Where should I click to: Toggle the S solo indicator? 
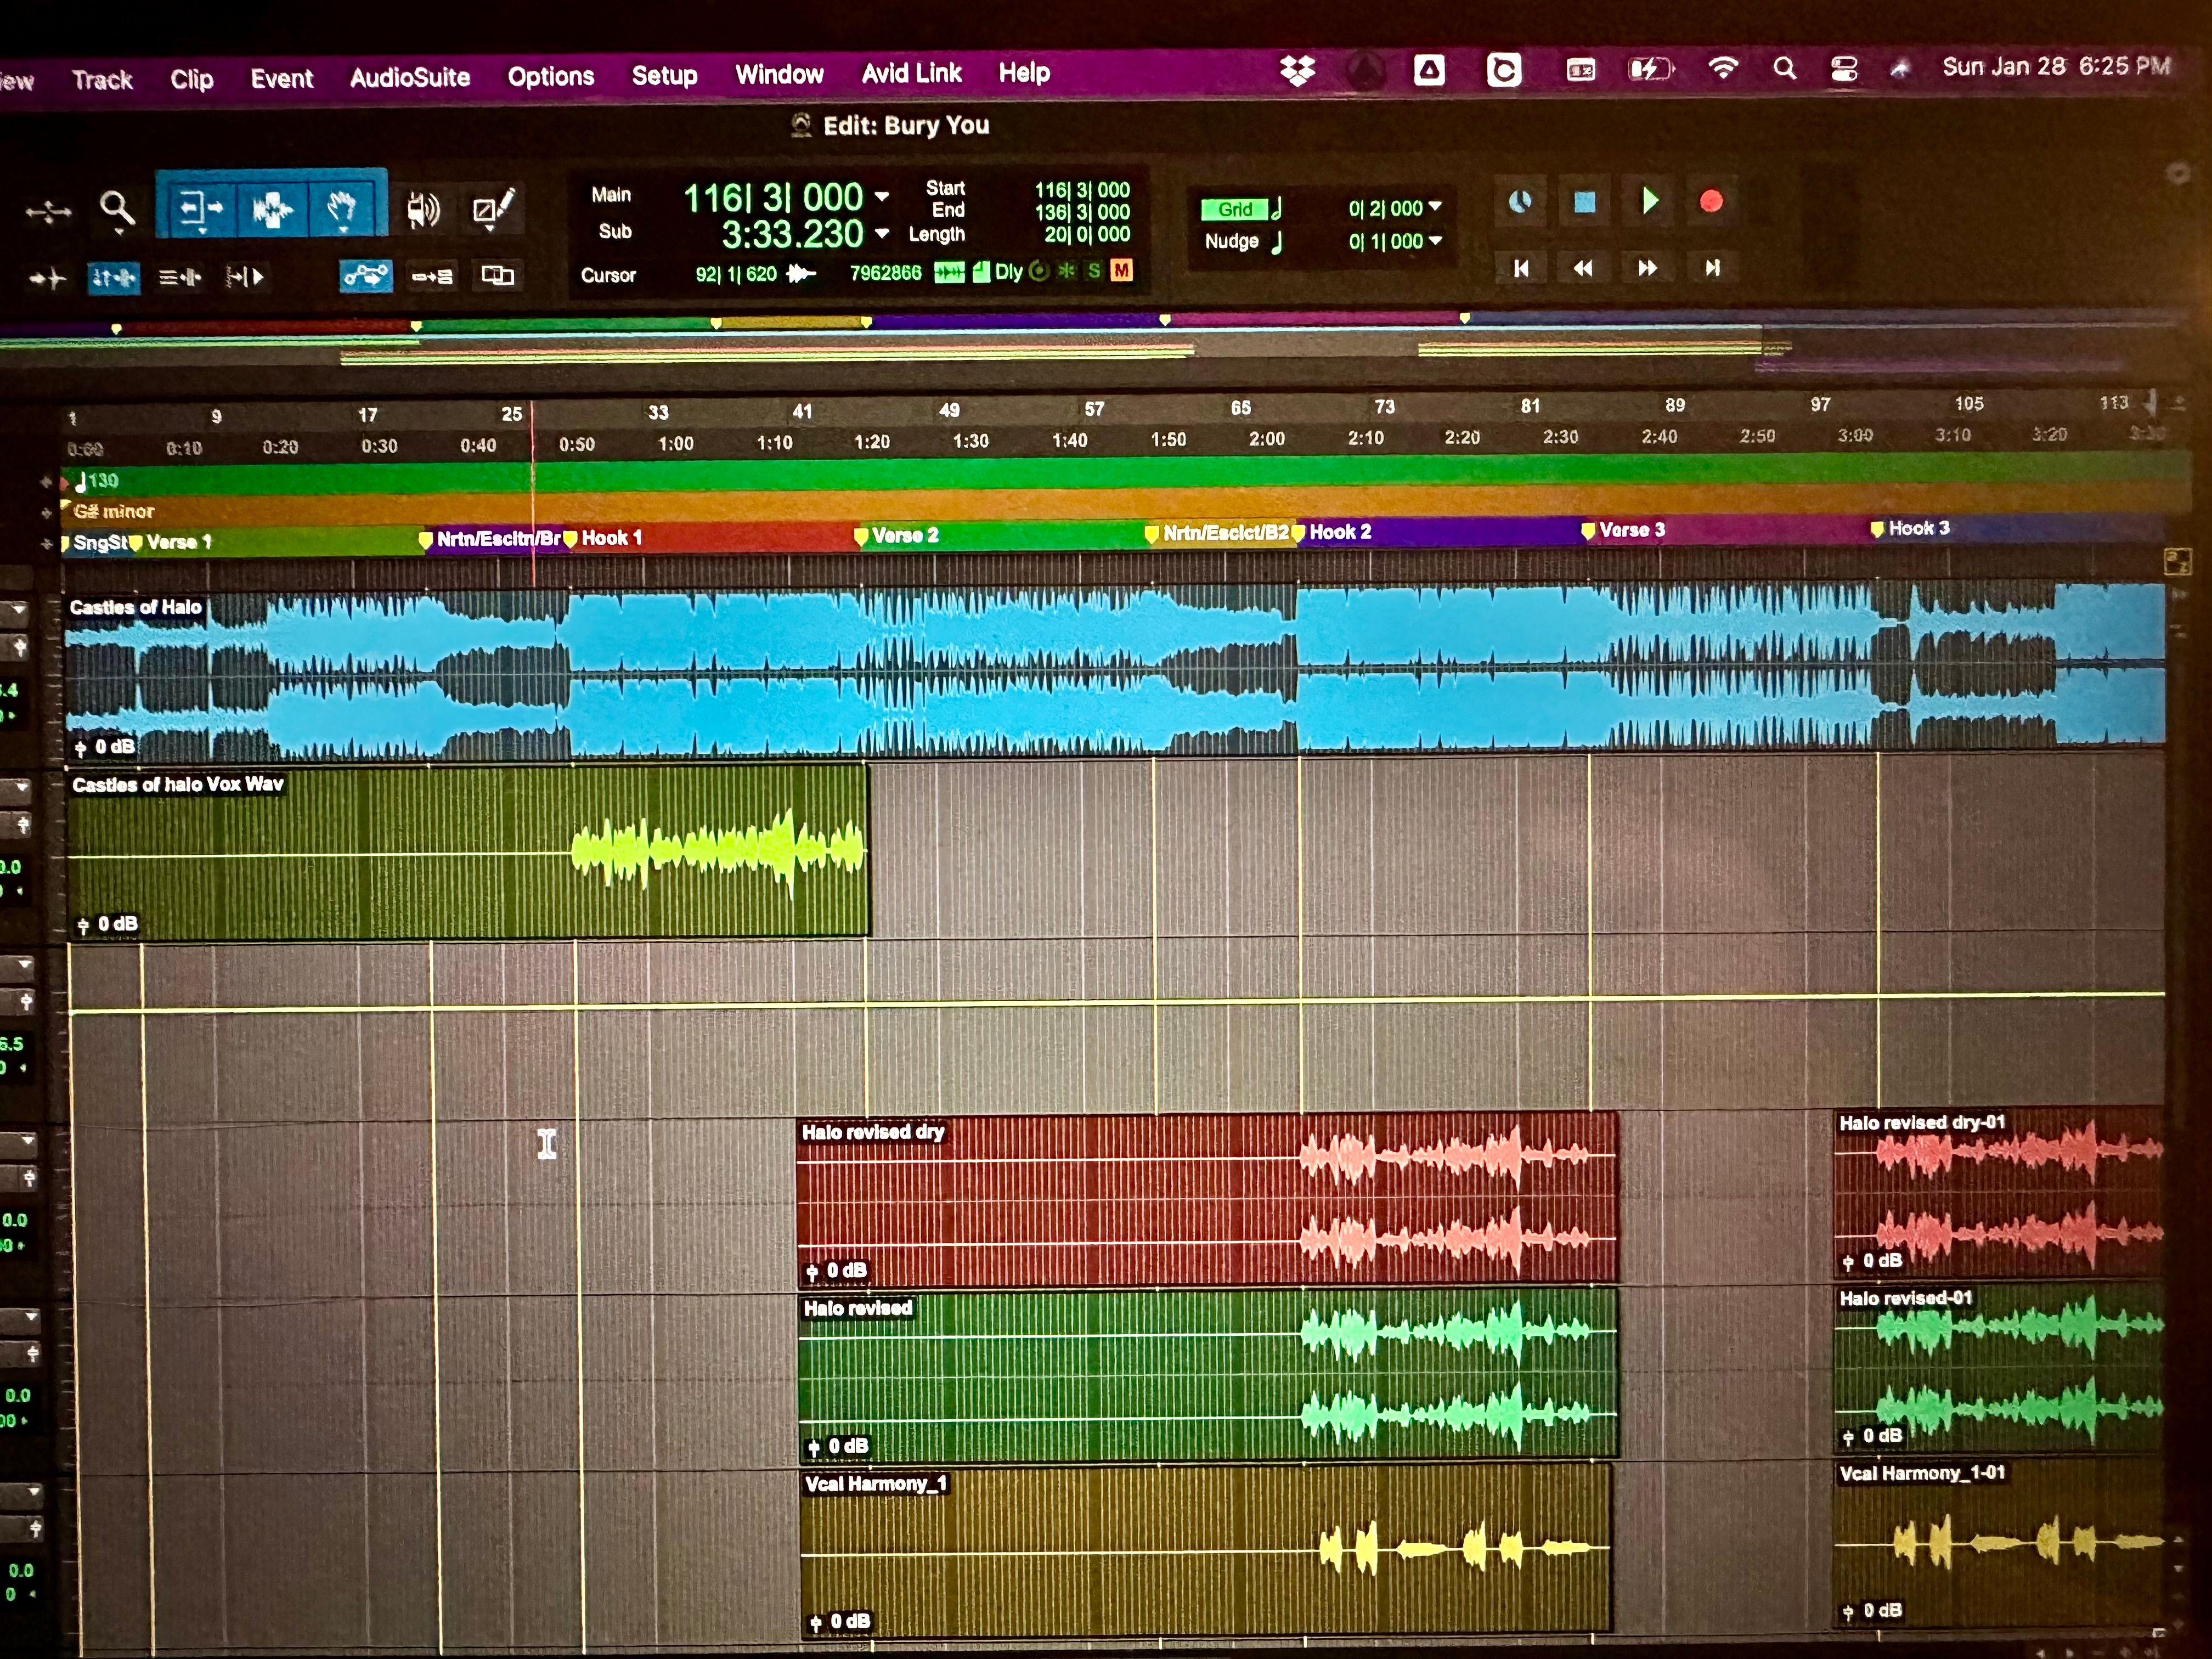1094,270
